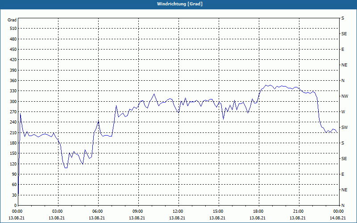The image size is (357, 223).
Task: Click the N compass label on the 360 gridline
Action: pos(343,81)
